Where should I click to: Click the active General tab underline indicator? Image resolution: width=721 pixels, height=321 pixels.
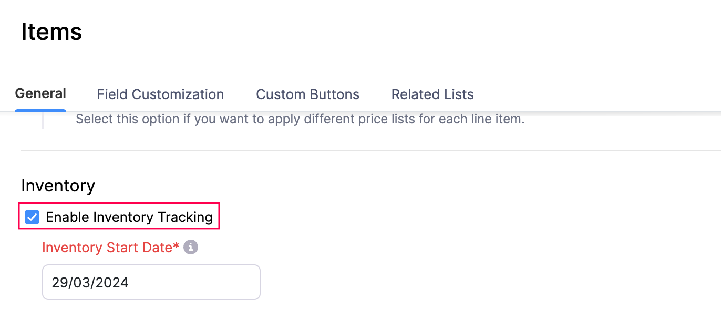(40, 109)
